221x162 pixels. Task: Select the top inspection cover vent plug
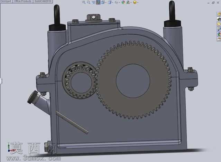[x=94, y=18]
